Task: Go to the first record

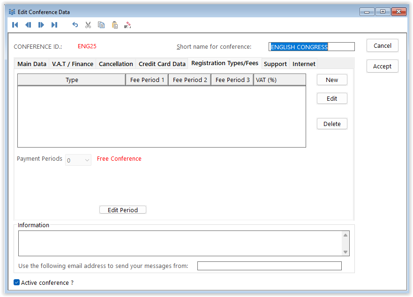Action: pyautogui.click(x=15, y=25)
